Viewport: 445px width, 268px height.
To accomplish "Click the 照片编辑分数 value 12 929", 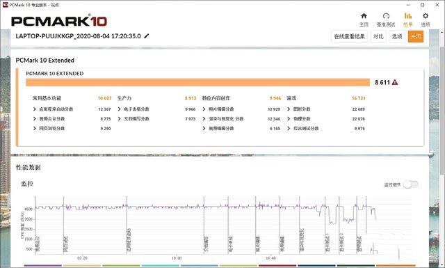I will click(x=274, y=109).
